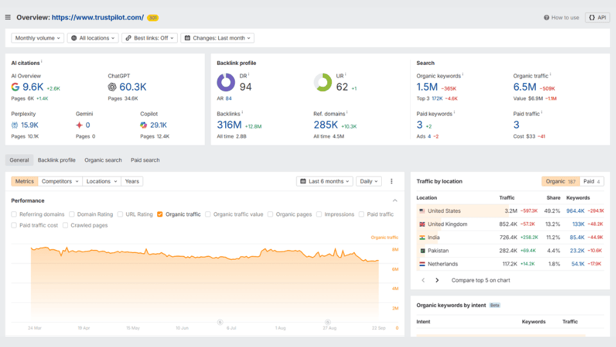
Task: Open the Daily granularity dropdown
Action: [x=368, y=181]
